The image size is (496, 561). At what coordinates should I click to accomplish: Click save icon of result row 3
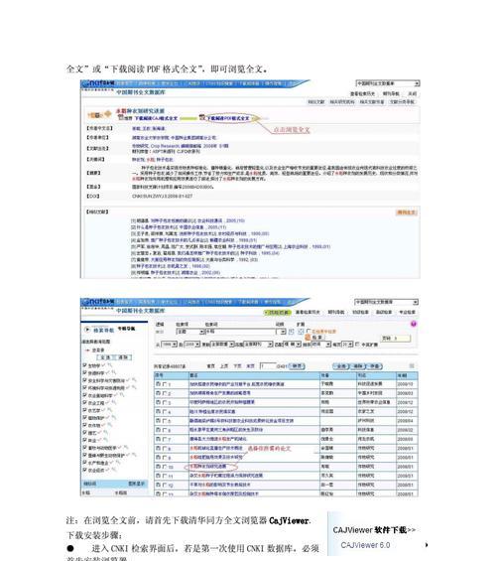coord(158,402)
